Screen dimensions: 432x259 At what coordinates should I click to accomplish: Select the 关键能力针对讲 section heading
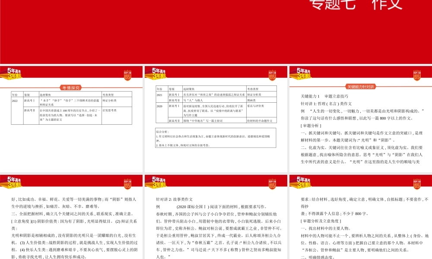pos(360,87)
